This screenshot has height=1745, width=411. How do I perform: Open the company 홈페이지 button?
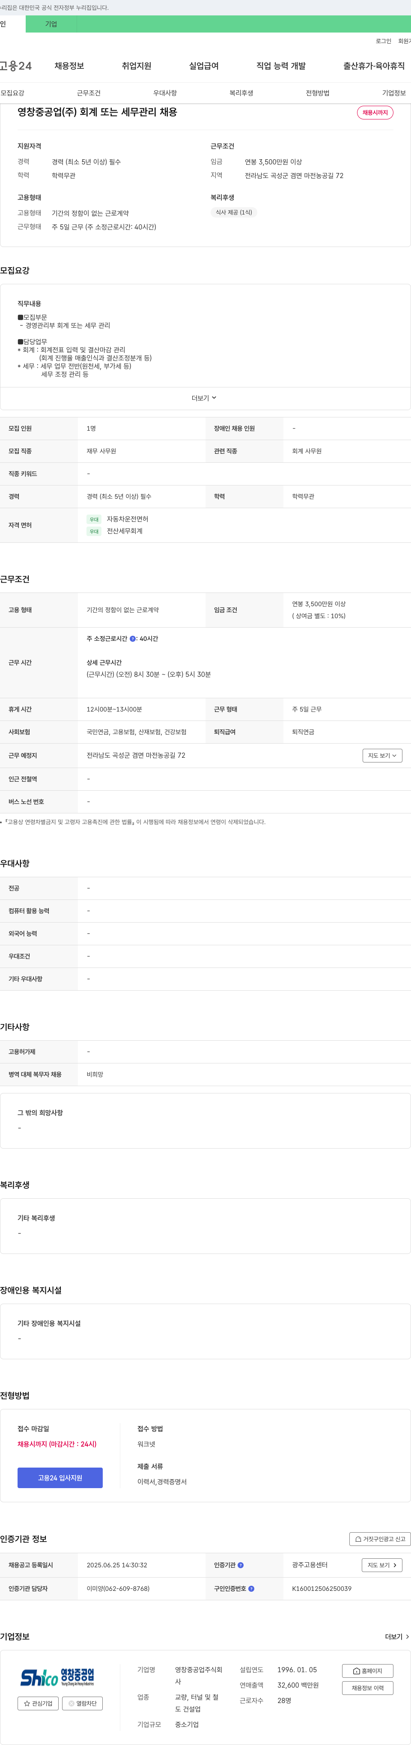tap(368, 1671)
